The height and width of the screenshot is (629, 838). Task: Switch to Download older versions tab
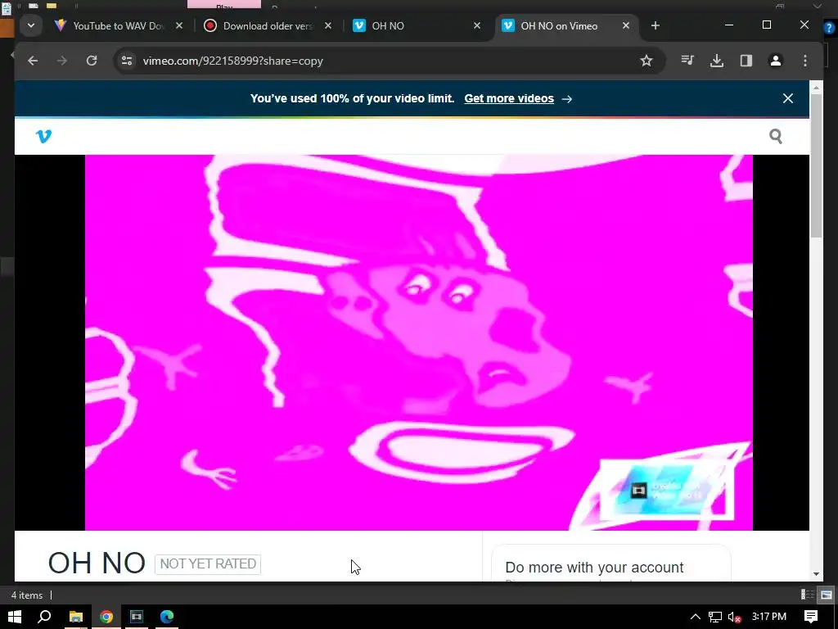pos(268,25)
